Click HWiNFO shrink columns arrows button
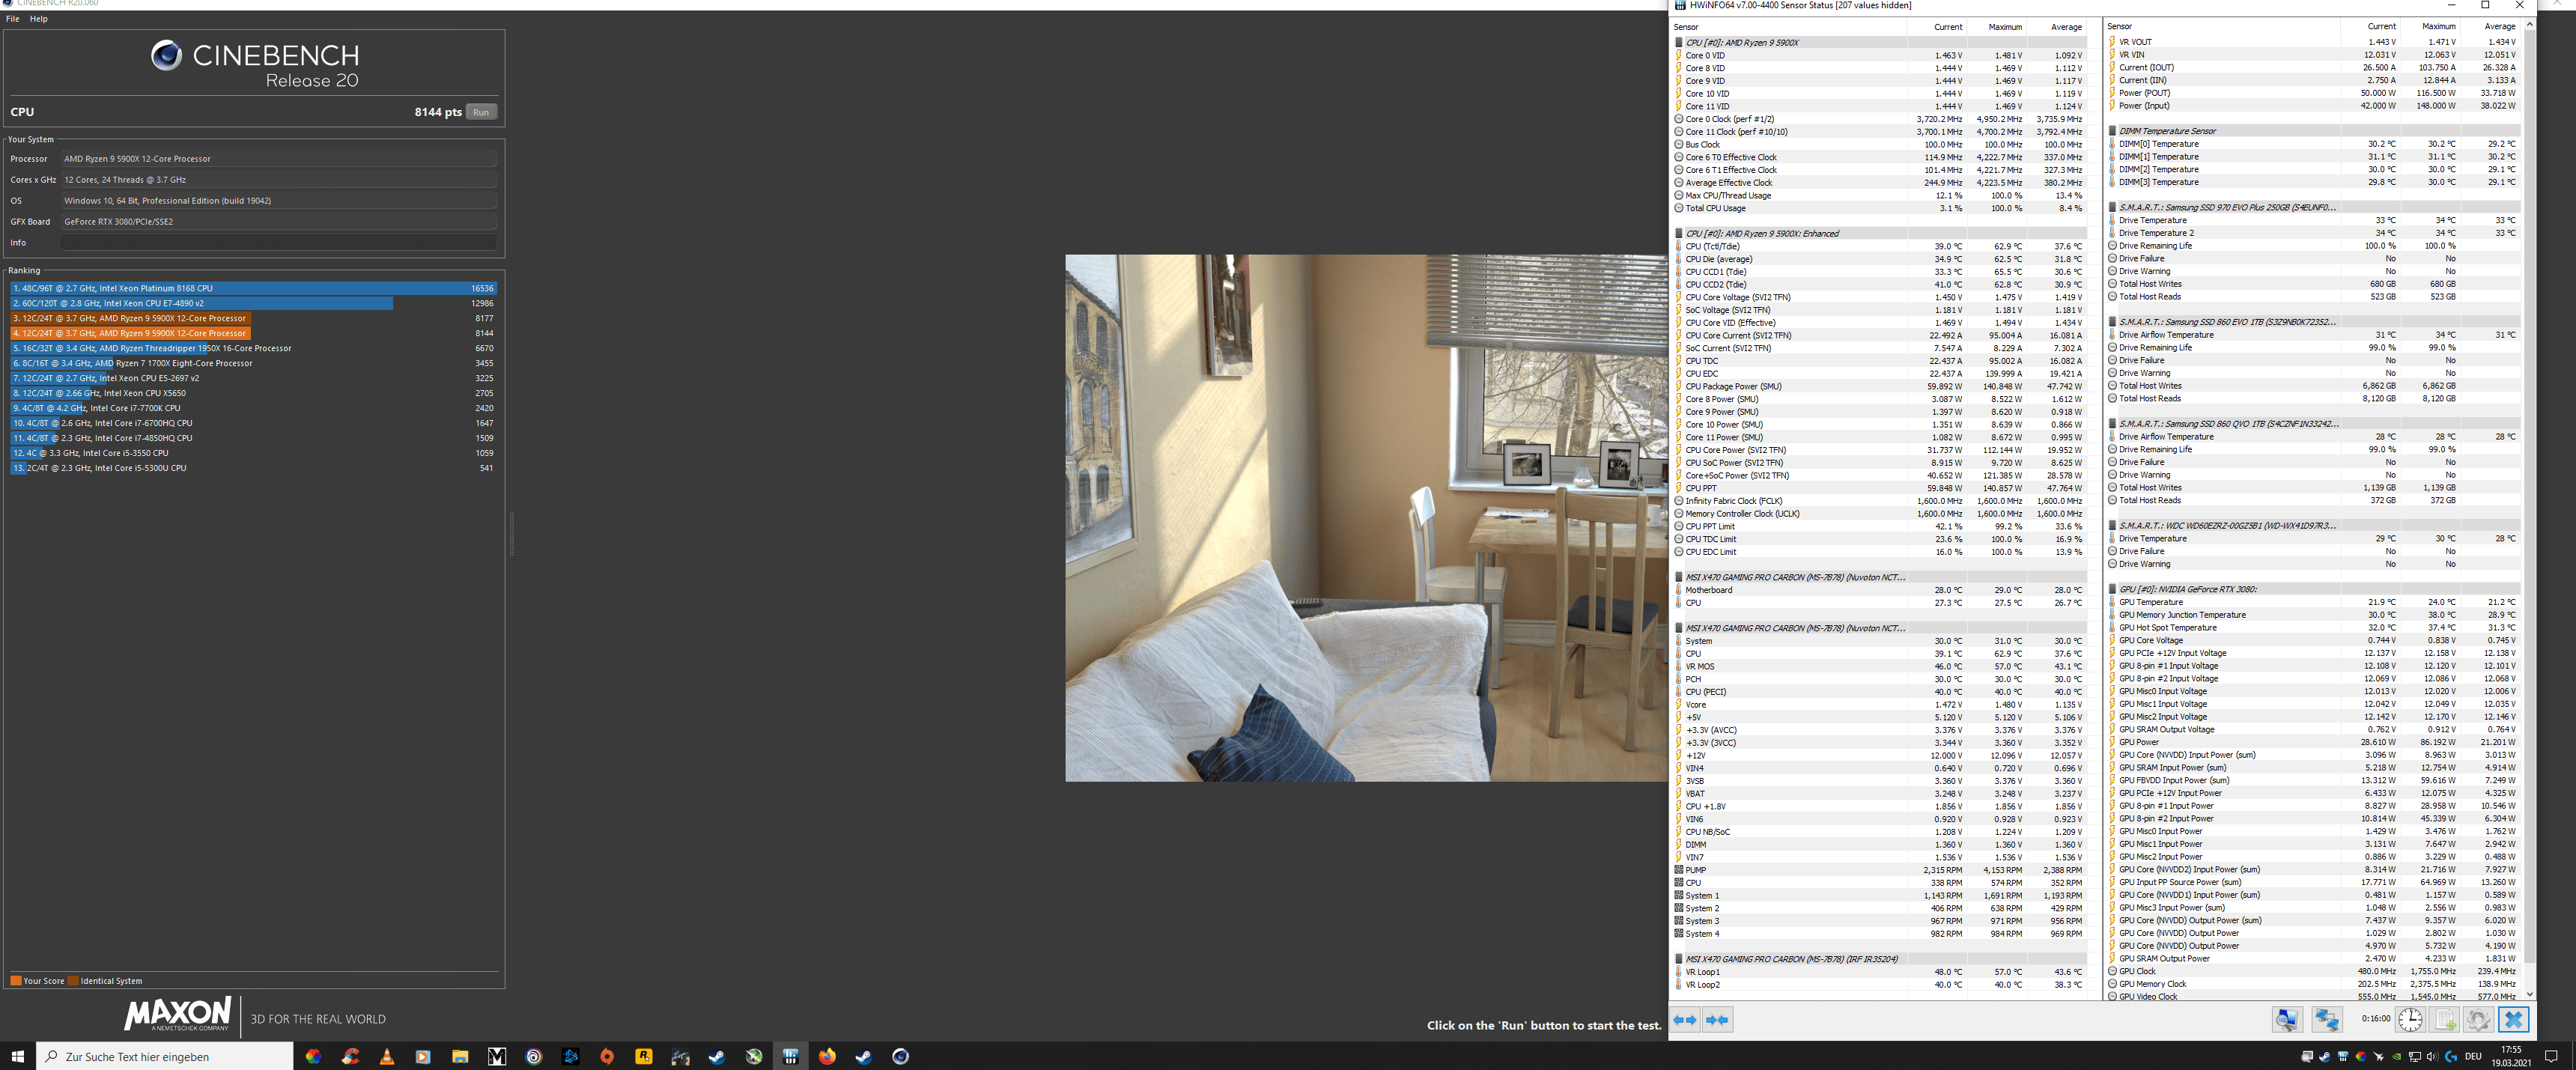 click(x=1718, y=1020)
